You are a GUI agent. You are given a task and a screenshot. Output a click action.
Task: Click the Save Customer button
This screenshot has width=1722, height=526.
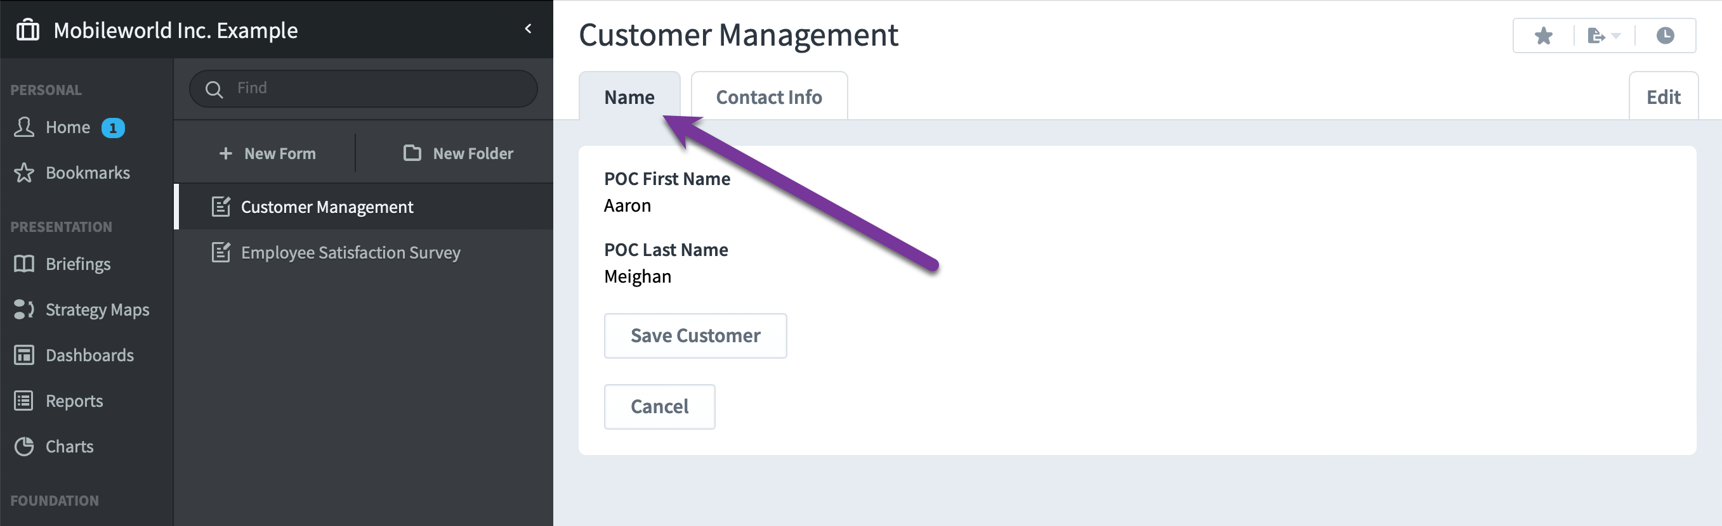[695, 336]
